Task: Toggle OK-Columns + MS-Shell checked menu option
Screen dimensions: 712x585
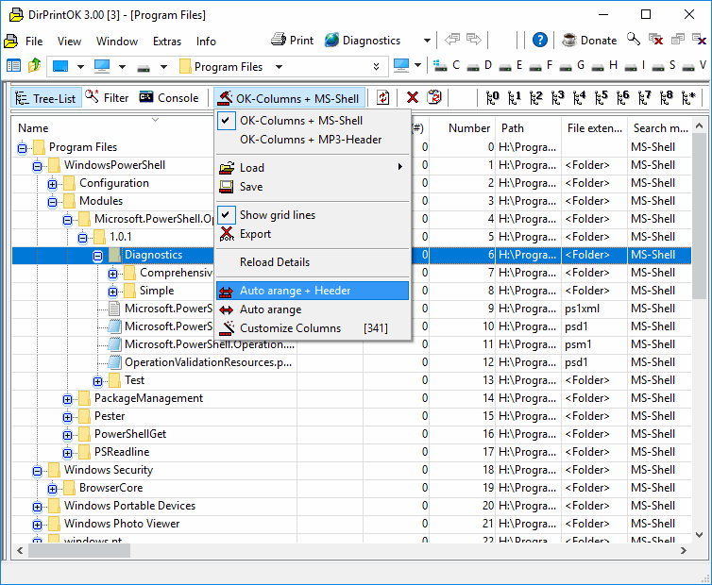Action: [313, 121]
